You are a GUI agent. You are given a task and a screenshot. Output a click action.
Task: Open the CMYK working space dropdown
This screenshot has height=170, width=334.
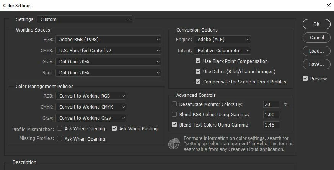coord(108,50)
